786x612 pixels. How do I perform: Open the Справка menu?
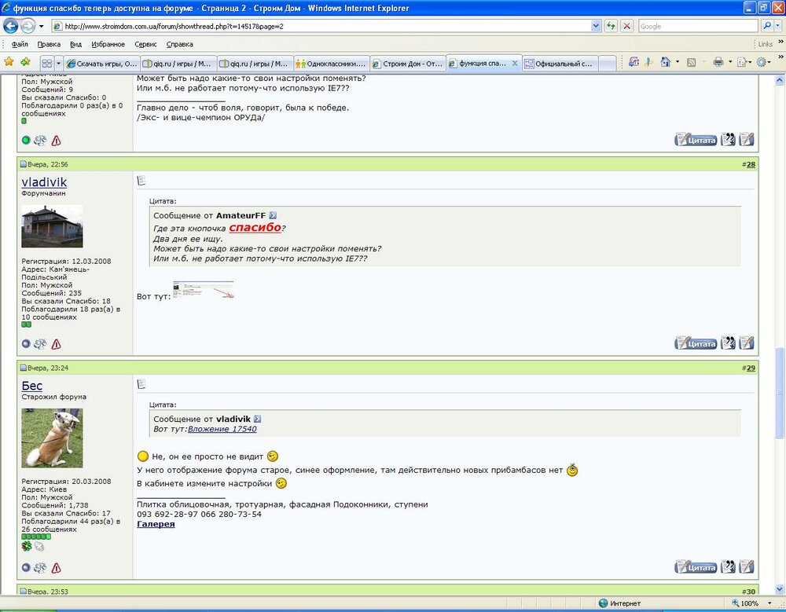click(x=179, y=44)
